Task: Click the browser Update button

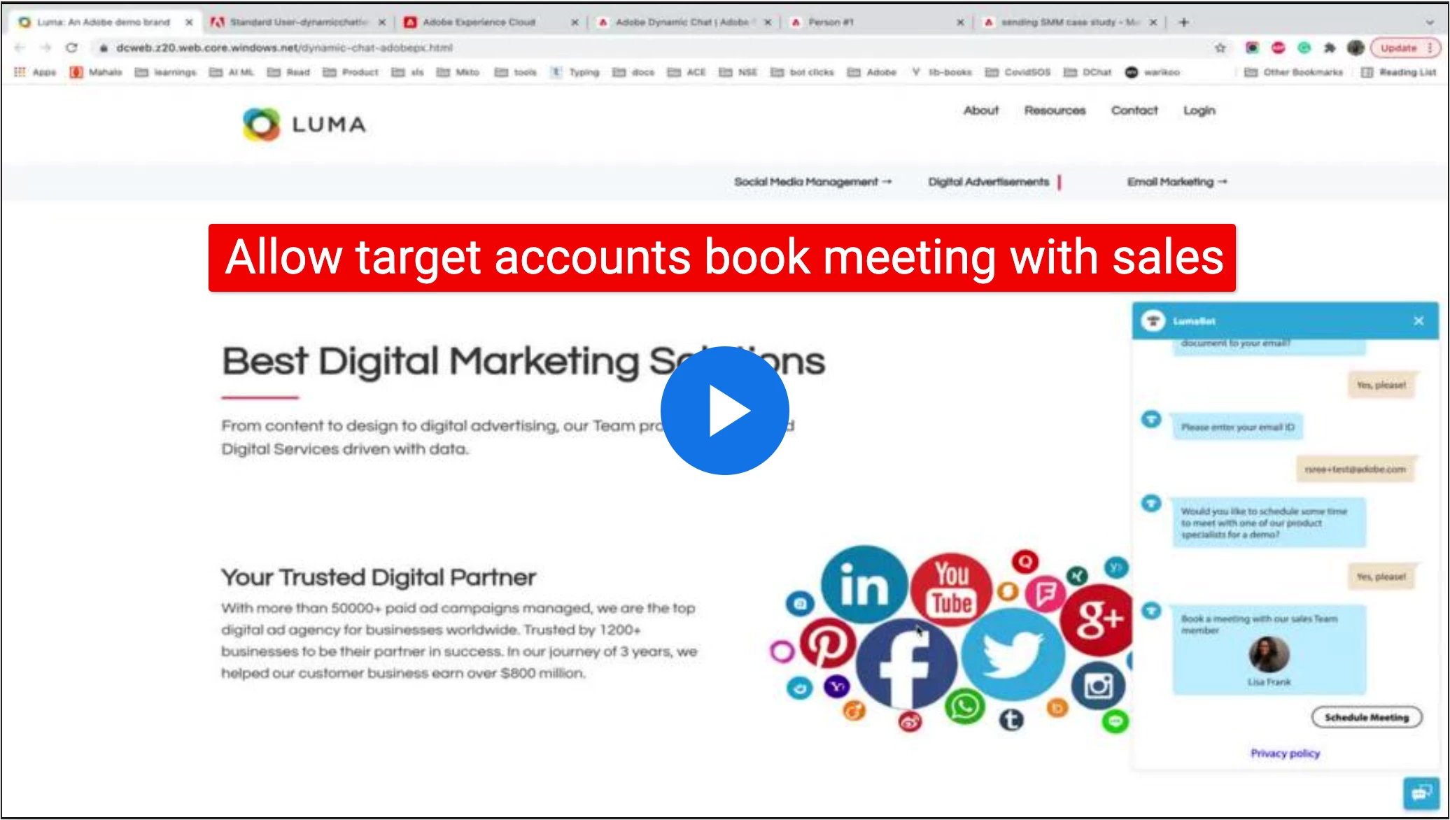Action: [1400, 48]
